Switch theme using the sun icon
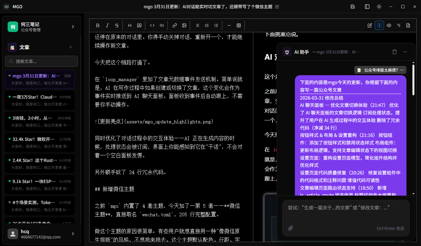Viewport: 421px width, 246px height. (379, 6)
